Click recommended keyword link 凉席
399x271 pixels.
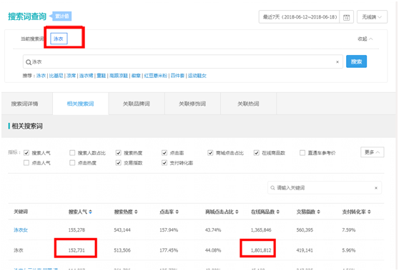[x=72, y=76]
